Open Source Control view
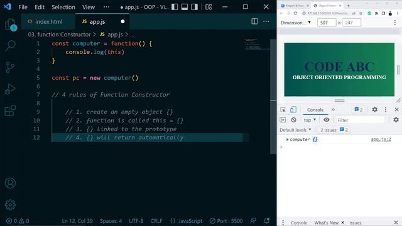Viewport: 402px width, 226px height. pyautogui.click(x=10, y=67)
